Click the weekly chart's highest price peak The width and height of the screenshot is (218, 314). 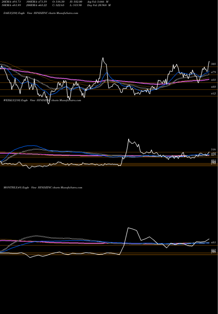pyautogui.click(x=129, y=139)
